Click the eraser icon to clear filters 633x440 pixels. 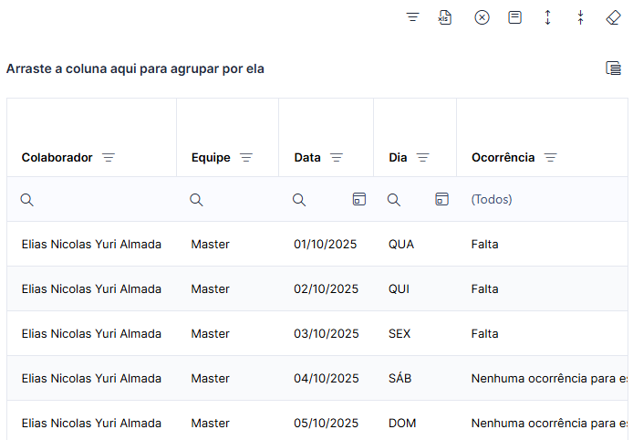614,17
